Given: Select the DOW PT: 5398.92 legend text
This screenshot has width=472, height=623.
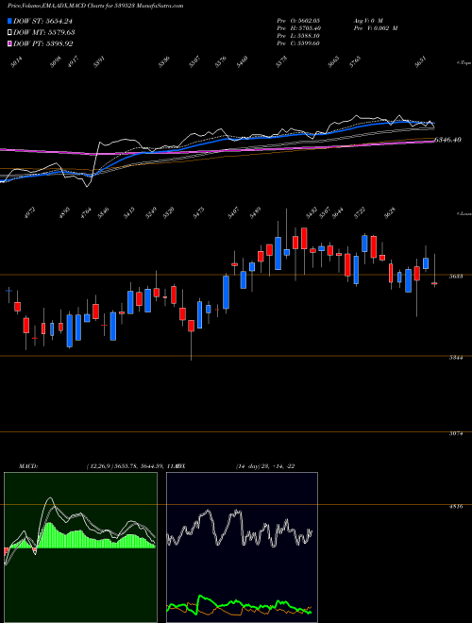Looking at the screenshot, I should [42, 43].
